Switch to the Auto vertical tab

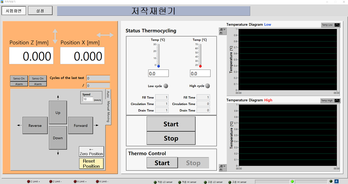pos(108,94)
